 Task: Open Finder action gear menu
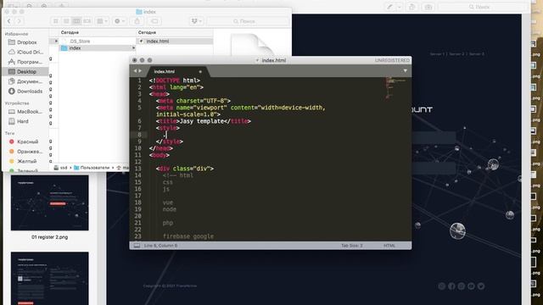(x=119, y=21)
